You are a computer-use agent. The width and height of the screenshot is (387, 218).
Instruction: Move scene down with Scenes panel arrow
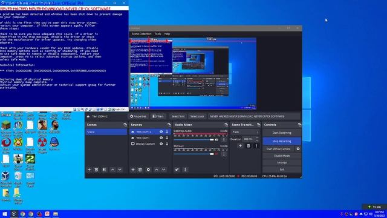click(120, 170)
